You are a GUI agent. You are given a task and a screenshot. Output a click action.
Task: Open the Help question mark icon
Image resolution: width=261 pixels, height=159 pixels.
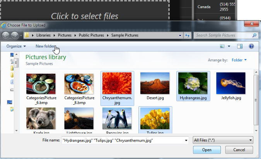(x=251, y=47)
